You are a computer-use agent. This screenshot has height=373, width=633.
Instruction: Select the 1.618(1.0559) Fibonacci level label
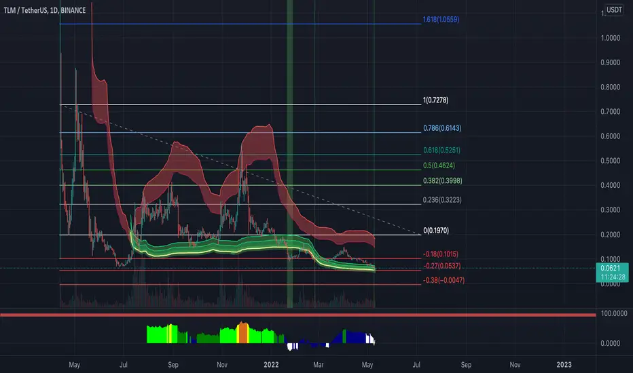tap(441, 20)
